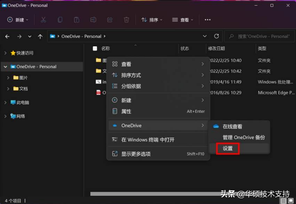Open the 排序 dropdown in toolbar
Image resolution: width=296 pixels, height=204 pixels.
(x=152, y=19)
